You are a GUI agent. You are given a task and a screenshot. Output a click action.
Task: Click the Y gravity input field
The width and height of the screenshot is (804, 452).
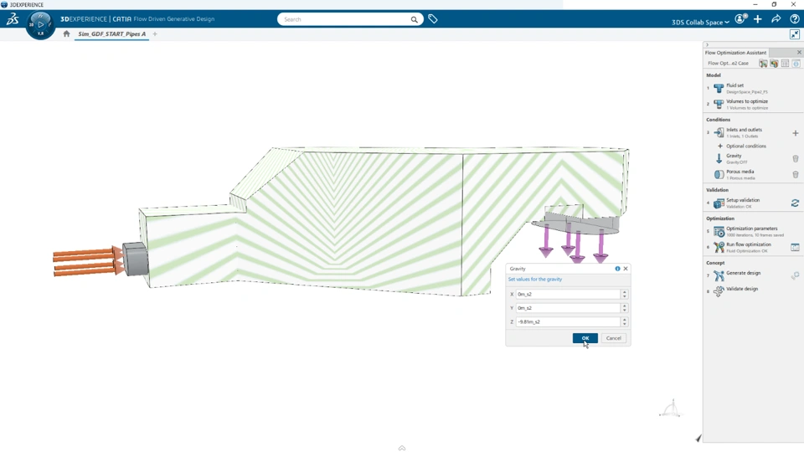[568, 308]
